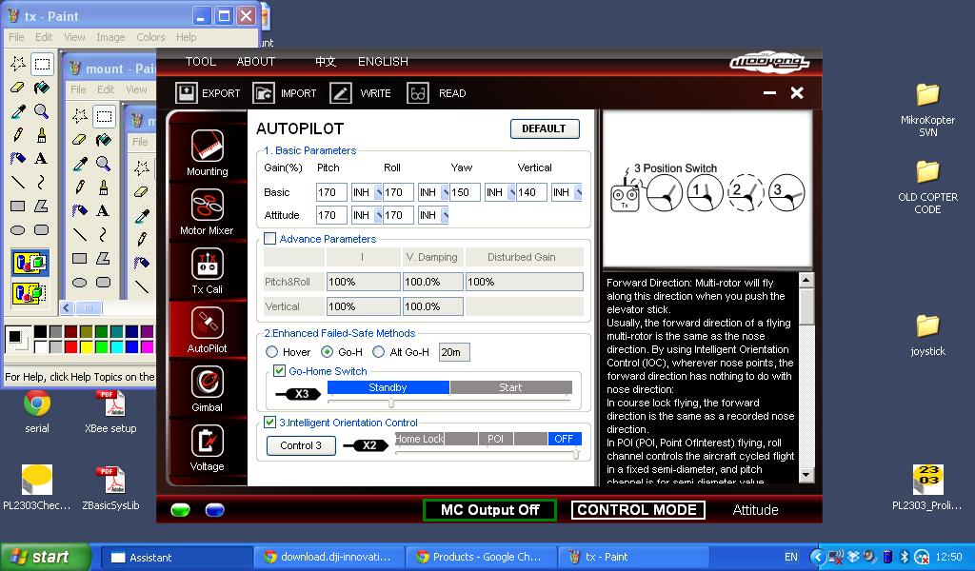Select the Alt Go-H radio button
The height and width of the screenshot is (571, 975).
(x=379, y=352)
